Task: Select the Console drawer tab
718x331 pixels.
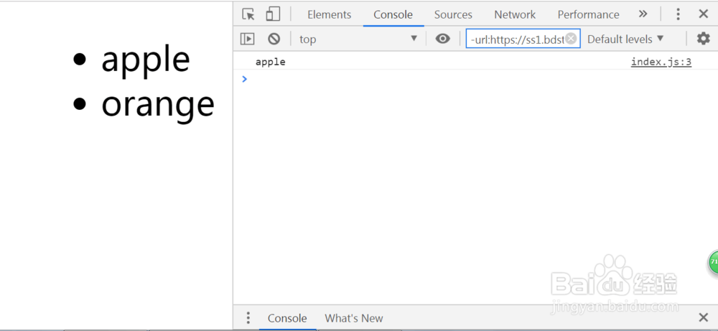Action: coord(287,318)
